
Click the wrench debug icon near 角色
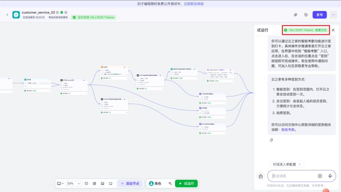(x=170, y=183)
